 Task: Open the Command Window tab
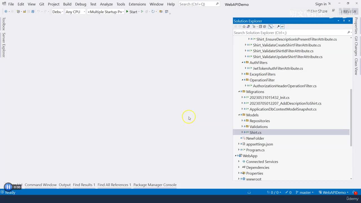[x=41, y=185]
